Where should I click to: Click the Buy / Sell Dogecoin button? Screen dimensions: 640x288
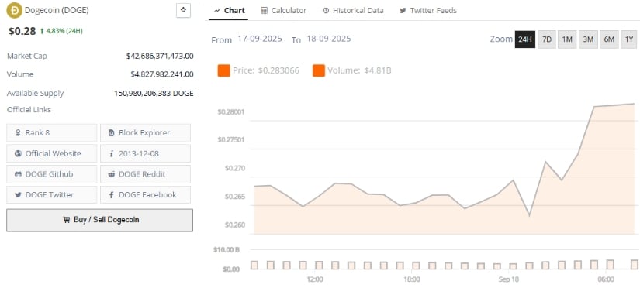tap(99, 220)
